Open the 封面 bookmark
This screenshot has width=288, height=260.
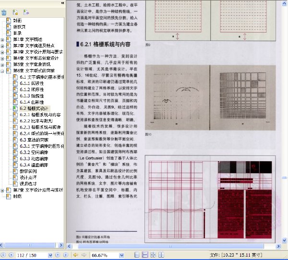pos(17,21)
